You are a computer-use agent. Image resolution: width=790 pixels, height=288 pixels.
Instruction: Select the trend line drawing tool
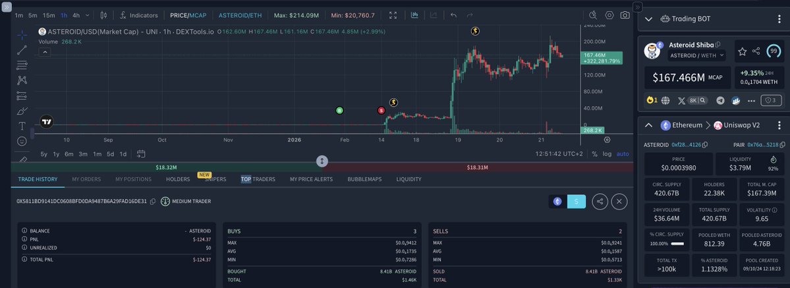(x=22, y=50)
